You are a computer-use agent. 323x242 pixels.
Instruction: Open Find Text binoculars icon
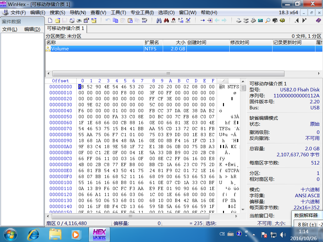click(159, 20)
